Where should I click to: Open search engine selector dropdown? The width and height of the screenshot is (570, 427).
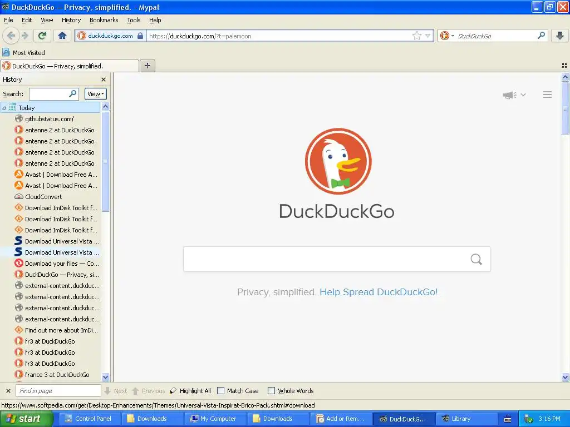click(447, 36)
